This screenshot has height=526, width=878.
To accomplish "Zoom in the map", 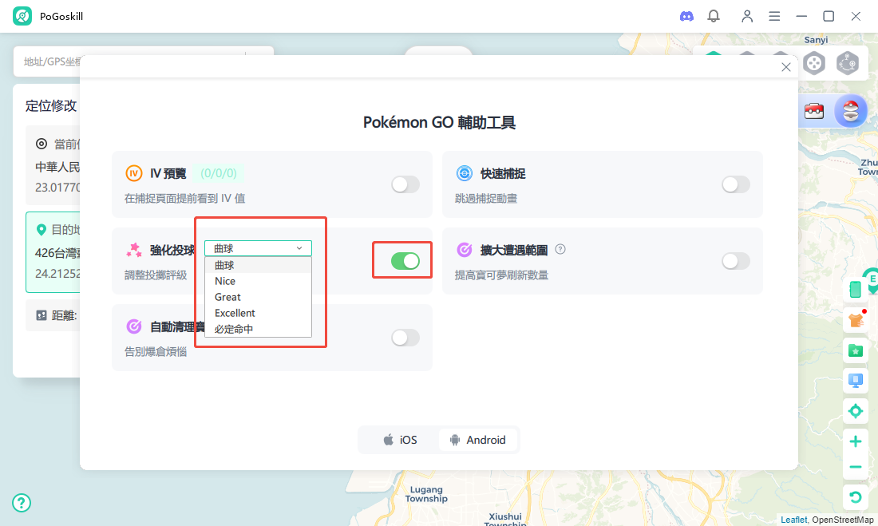I will [x=856, y=441].
